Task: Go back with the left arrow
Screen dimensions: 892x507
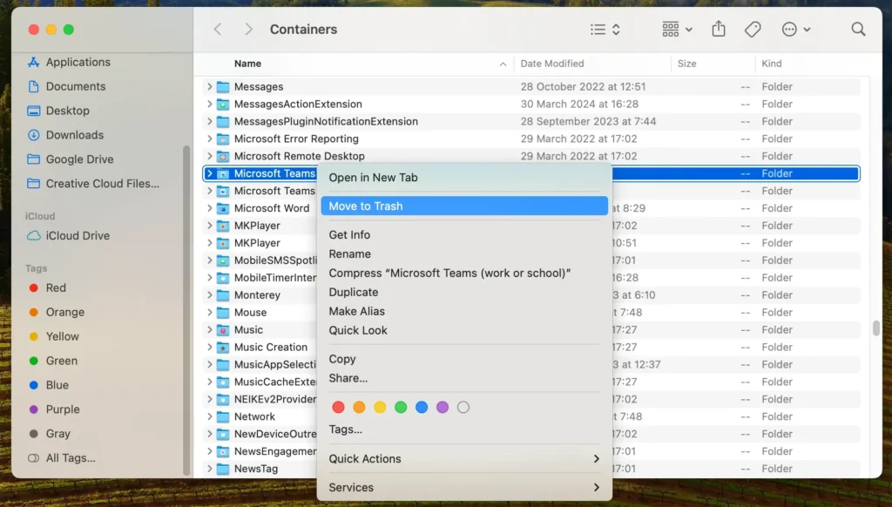Action: click(217, 29)
